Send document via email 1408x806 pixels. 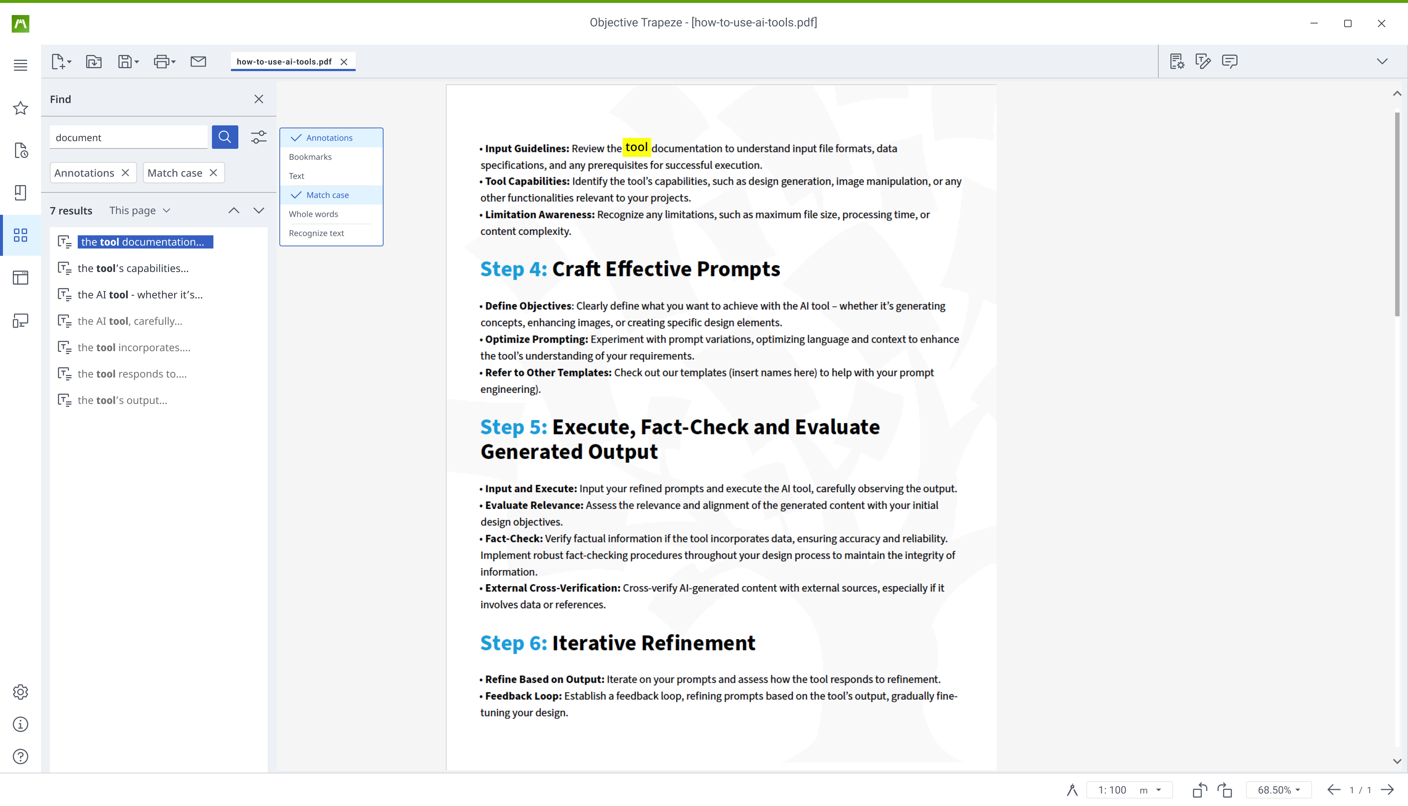[x=198, y=62]
